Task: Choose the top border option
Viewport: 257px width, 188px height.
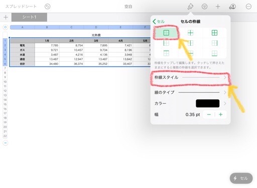Action: 166,53
